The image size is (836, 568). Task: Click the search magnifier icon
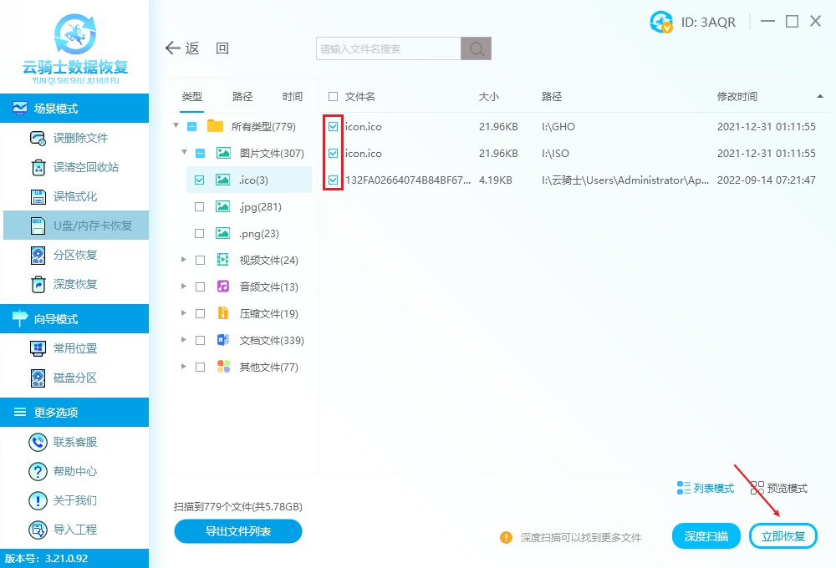476,48
